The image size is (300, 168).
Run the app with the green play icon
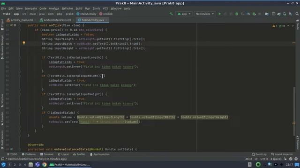pos(219,14)
